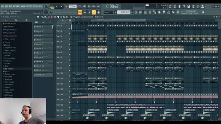The image size is (221, 124).
Task: Toggle the metronome icon
Action: (x=80, y=7)
